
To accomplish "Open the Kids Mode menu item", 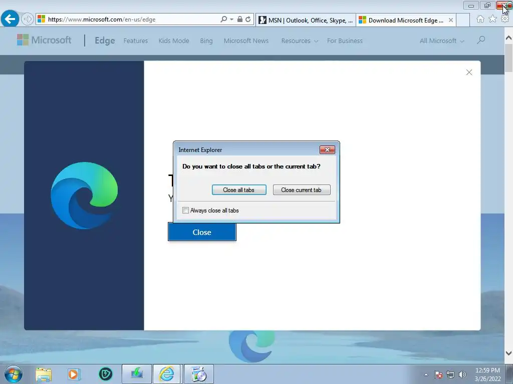I will (x=174, y=41).
